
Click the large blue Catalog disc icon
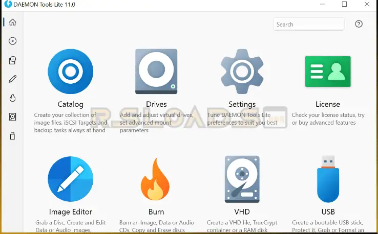[x=70, y=72]
